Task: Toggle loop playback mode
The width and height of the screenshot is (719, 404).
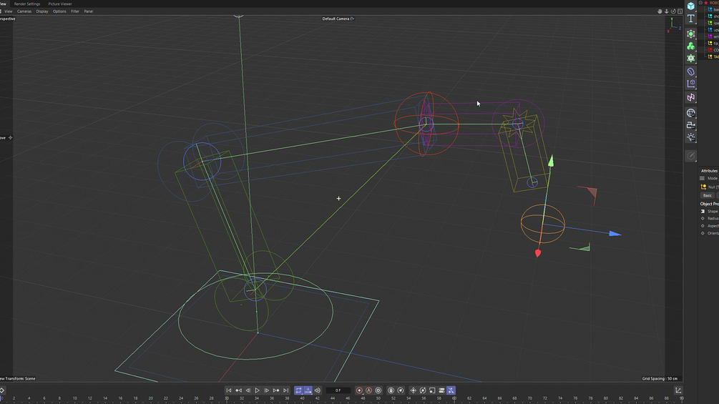Action: pos(298,390)
